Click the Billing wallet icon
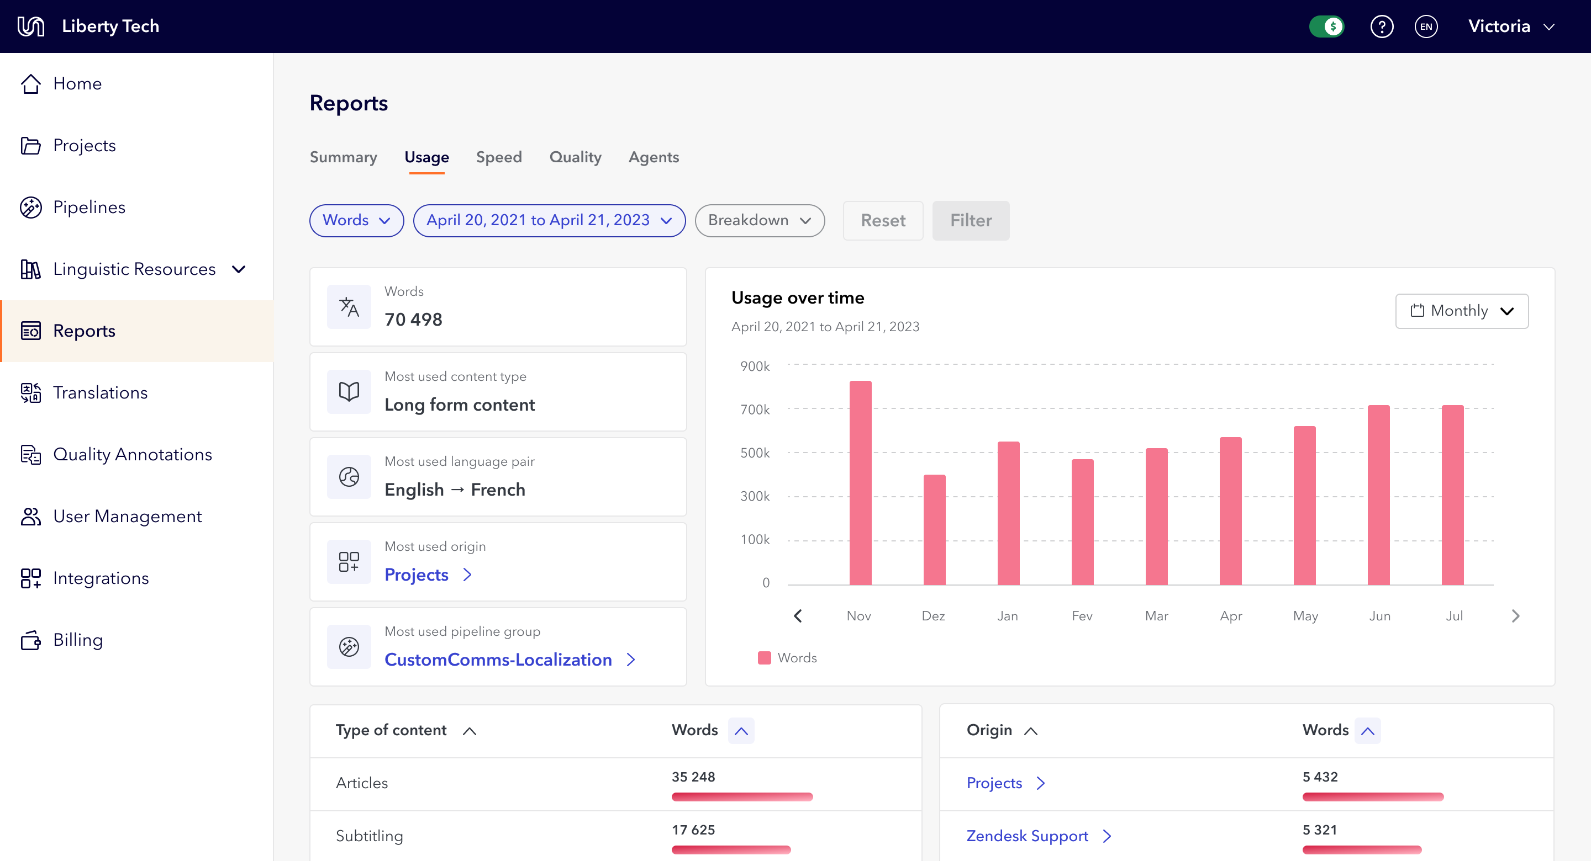Image resolution: width=1591 pixels, height=861 pixels. pos(31,640)
